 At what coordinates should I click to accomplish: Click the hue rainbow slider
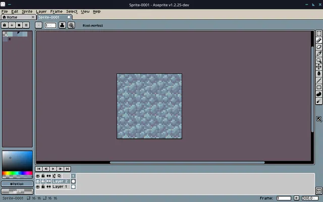[x=17, y=173]
